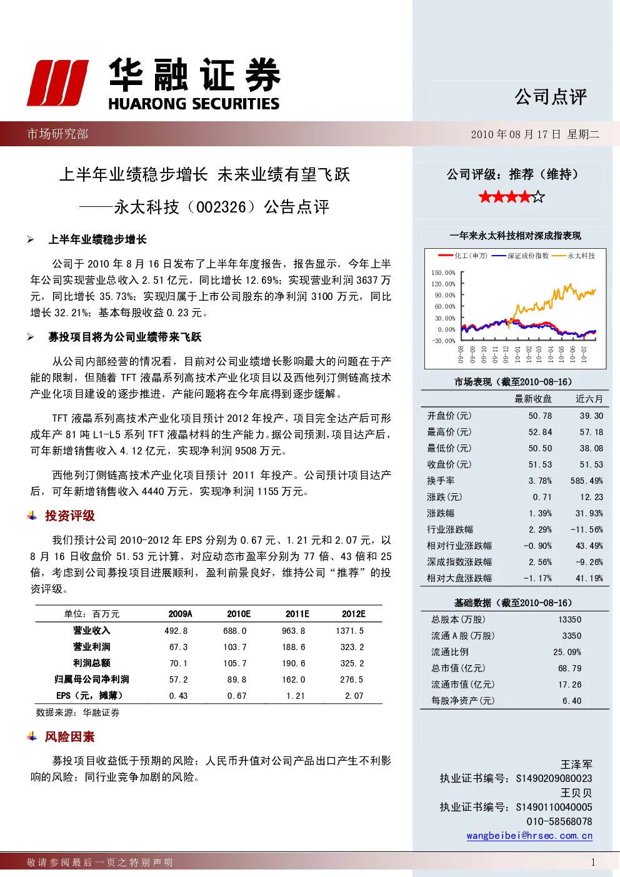Click the blue plus bullet beside 投资评级
Image resolution: width=620 pixels, height=877 pixels.
tap(32, 516)
